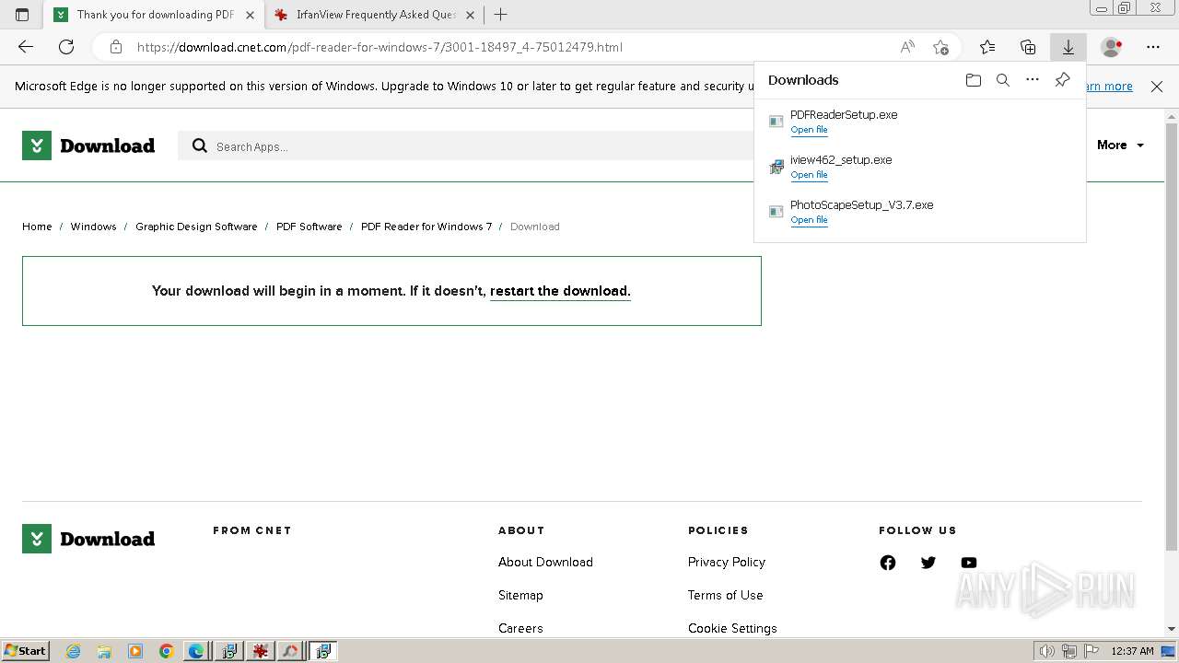
Task: Click the site lock icon in address bar
Action: [x=116, y=47]
